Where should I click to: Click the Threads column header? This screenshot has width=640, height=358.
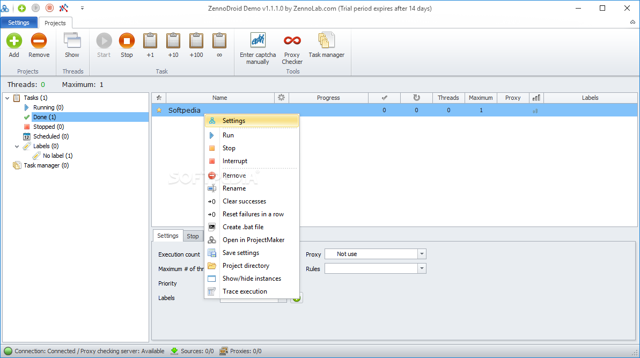(448, 98)
